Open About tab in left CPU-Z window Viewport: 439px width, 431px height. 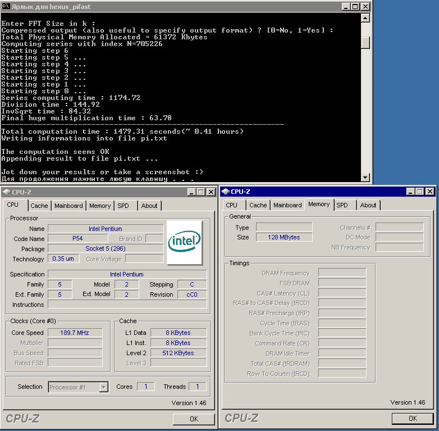pos(149,206)
